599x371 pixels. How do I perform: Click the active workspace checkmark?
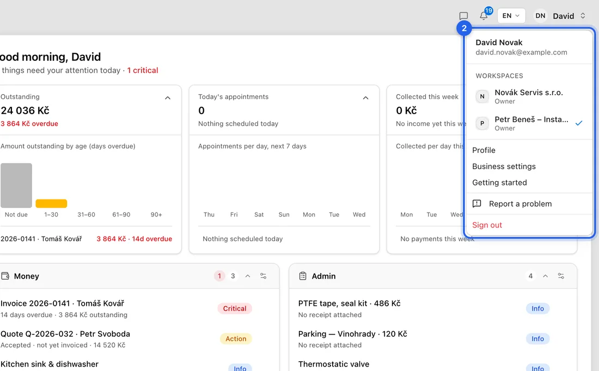[x=579, y=123]
